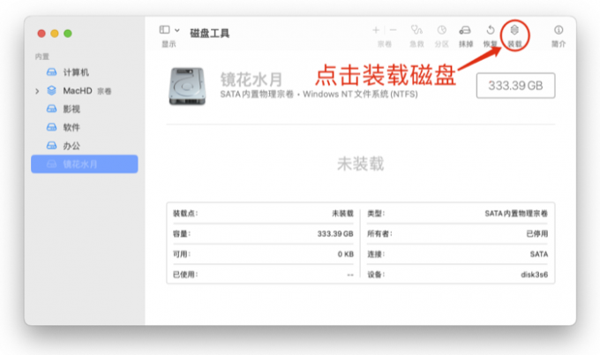Click the Partition (分区) toolbar icon

441,30
